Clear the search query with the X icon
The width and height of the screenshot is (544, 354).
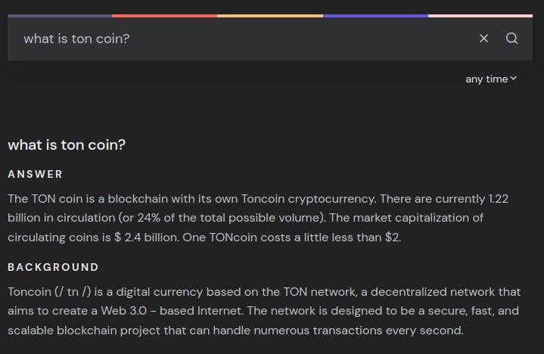tap(483, 39)
